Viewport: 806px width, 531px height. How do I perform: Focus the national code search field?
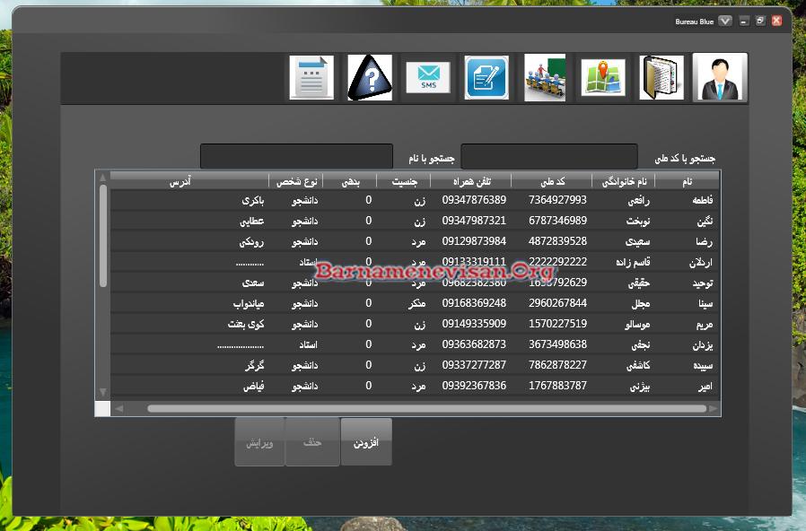coord(549,156)
